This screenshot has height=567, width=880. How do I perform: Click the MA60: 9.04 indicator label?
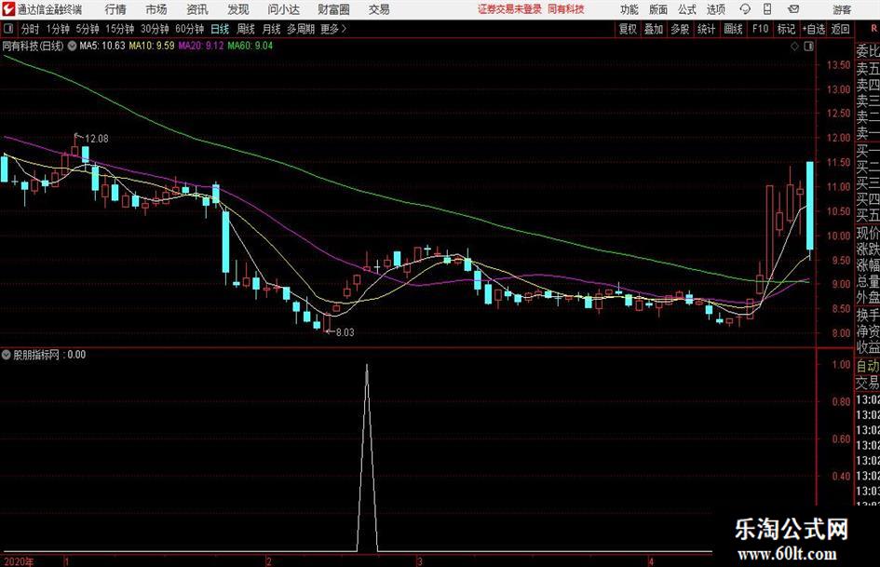click(250, 46)
